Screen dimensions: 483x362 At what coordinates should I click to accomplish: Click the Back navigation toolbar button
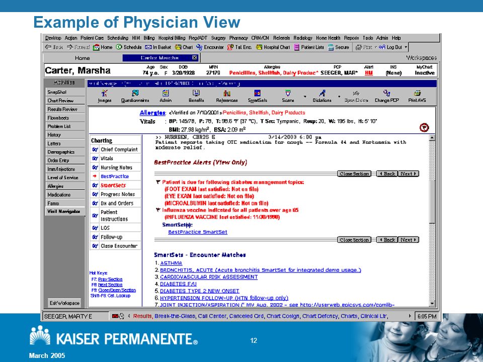pos(54,47)
